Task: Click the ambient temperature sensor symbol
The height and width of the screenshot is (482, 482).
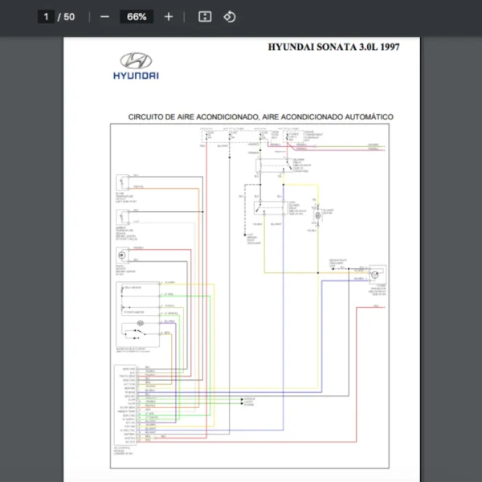Action: pos(123,219)
